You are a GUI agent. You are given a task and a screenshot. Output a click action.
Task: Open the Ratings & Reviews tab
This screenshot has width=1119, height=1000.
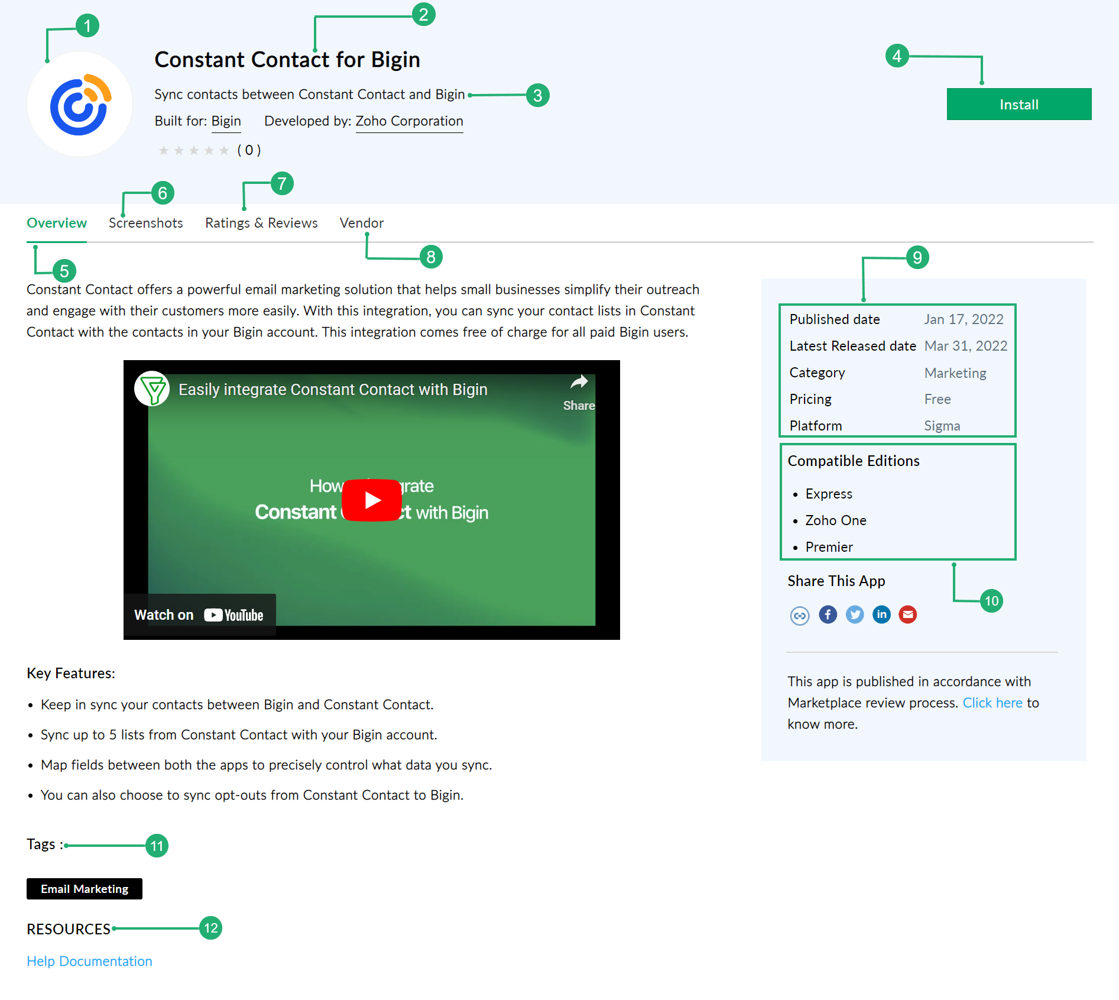[261, 224]
